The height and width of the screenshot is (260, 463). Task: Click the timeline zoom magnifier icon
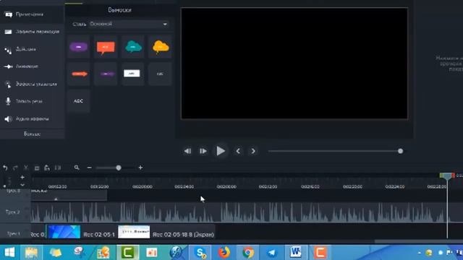pyautogui.click(x=77, y=168)
